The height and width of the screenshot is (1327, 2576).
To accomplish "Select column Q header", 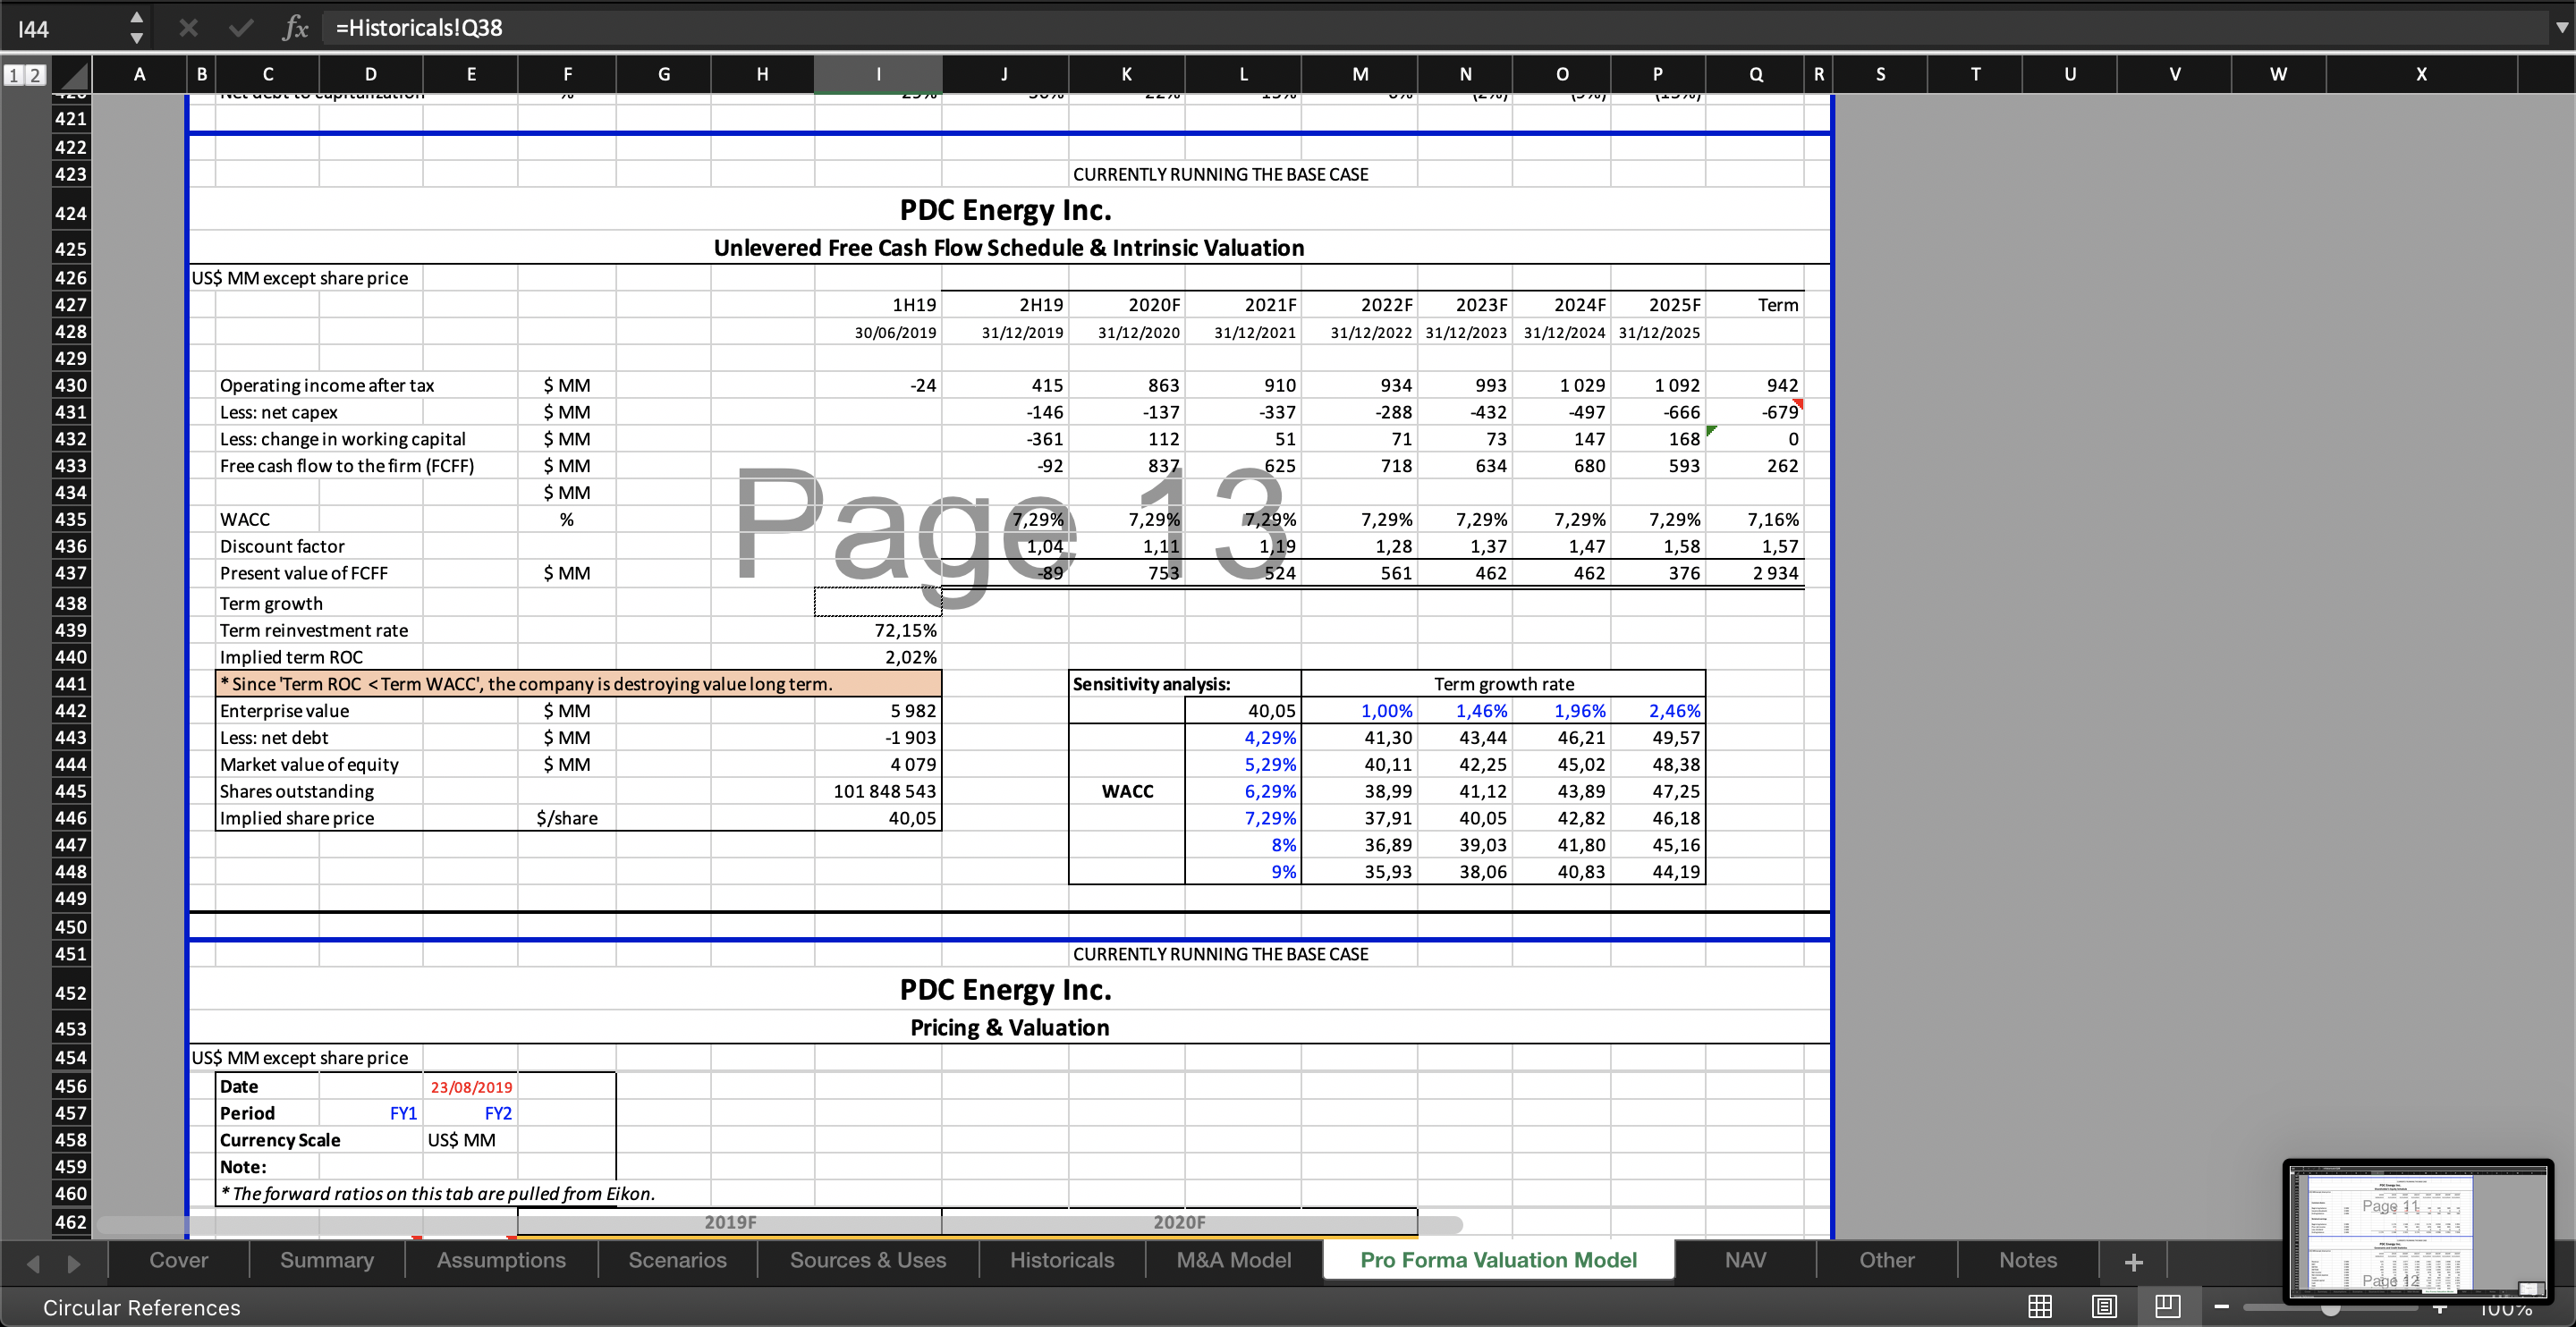I will [x=1756, y=74].
